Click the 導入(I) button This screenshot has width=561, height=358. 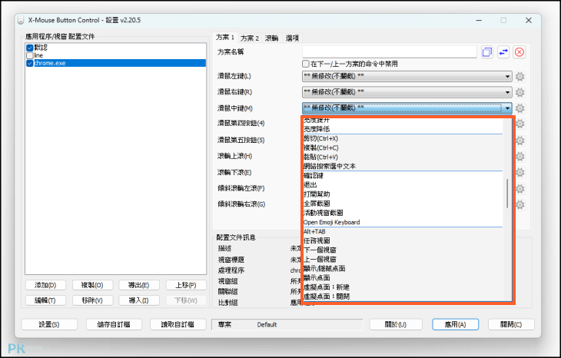[139, 300]
